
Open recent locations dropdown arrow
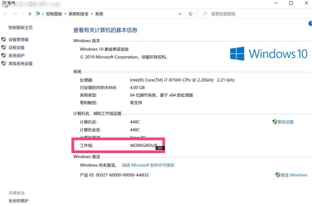[23, 14]
